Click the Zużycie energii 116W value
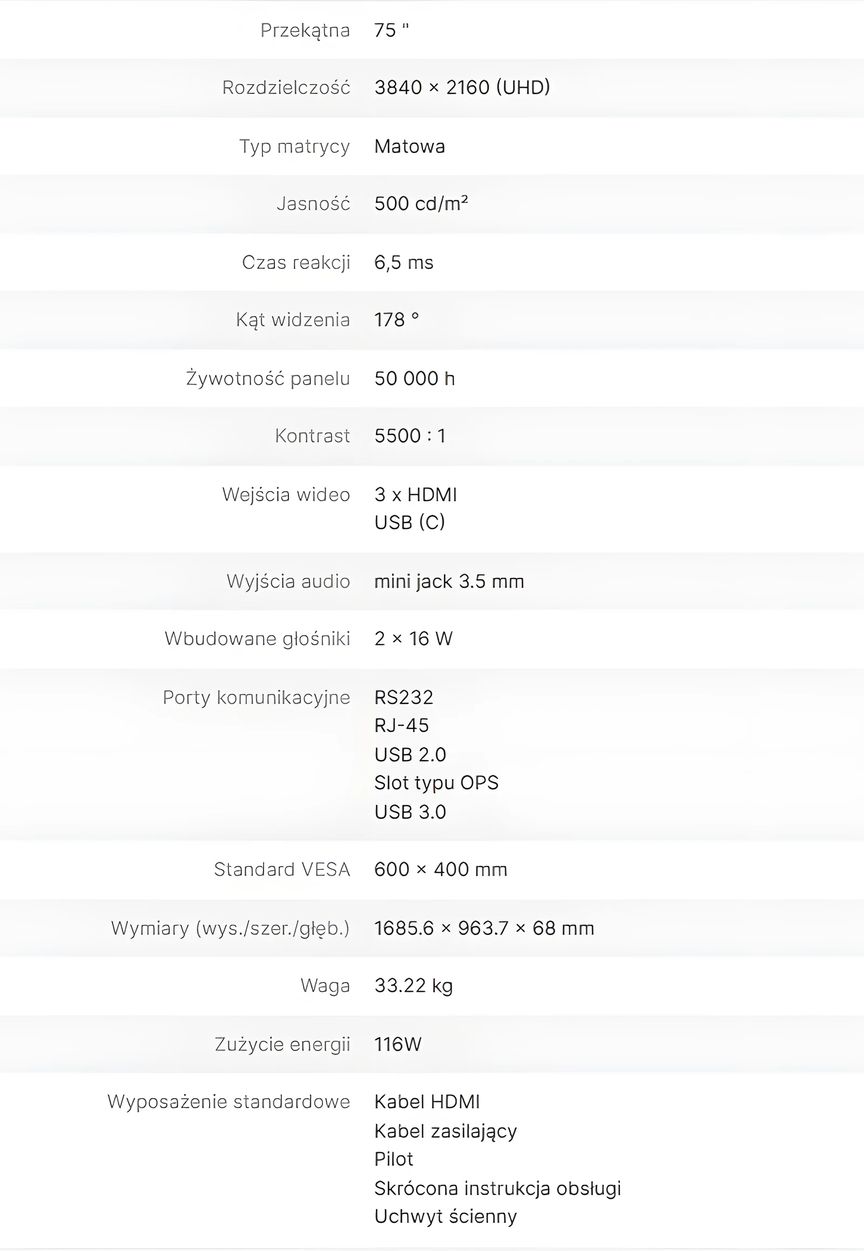 pyautogui.click(x=398, y=1044)
